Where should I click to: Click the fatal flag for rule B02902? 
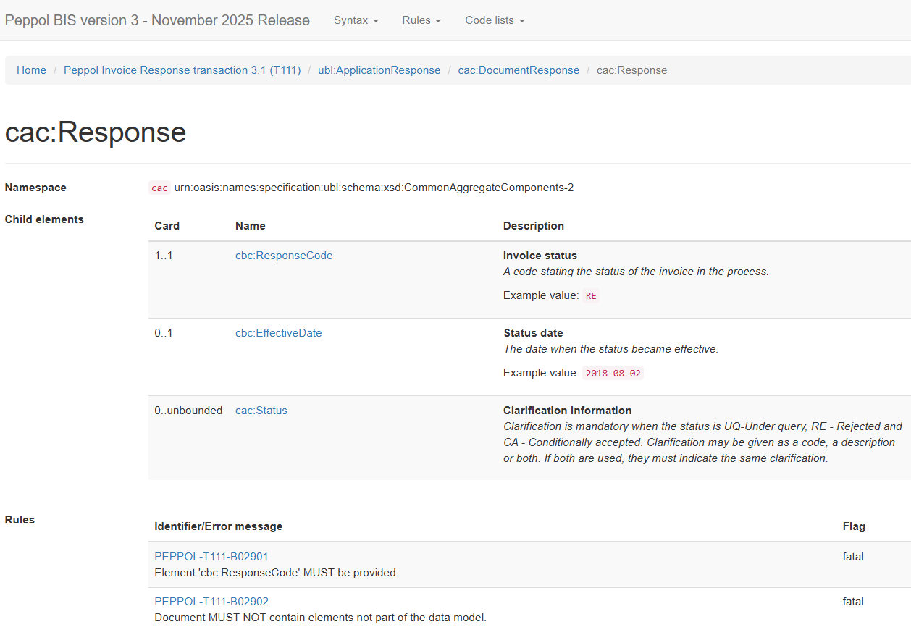coord(853,602)
